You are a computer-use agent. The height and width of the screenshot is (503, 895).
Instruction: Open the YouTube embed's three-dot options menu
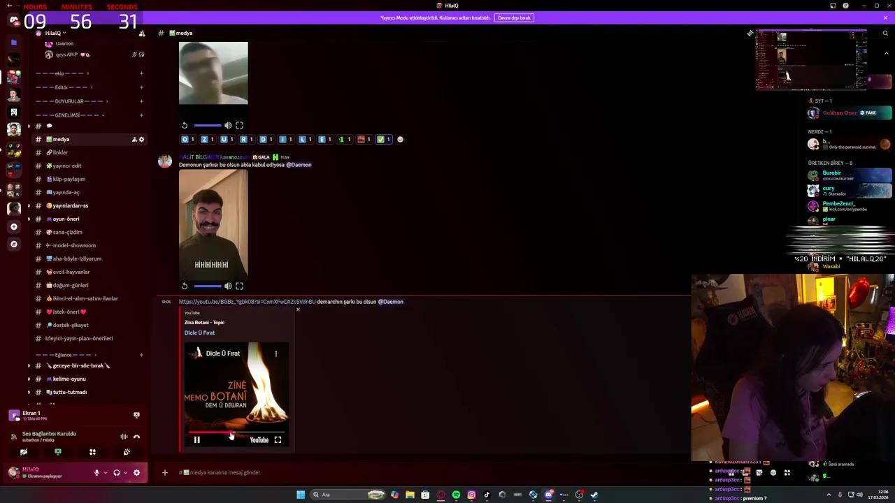[x=275, y=353]
